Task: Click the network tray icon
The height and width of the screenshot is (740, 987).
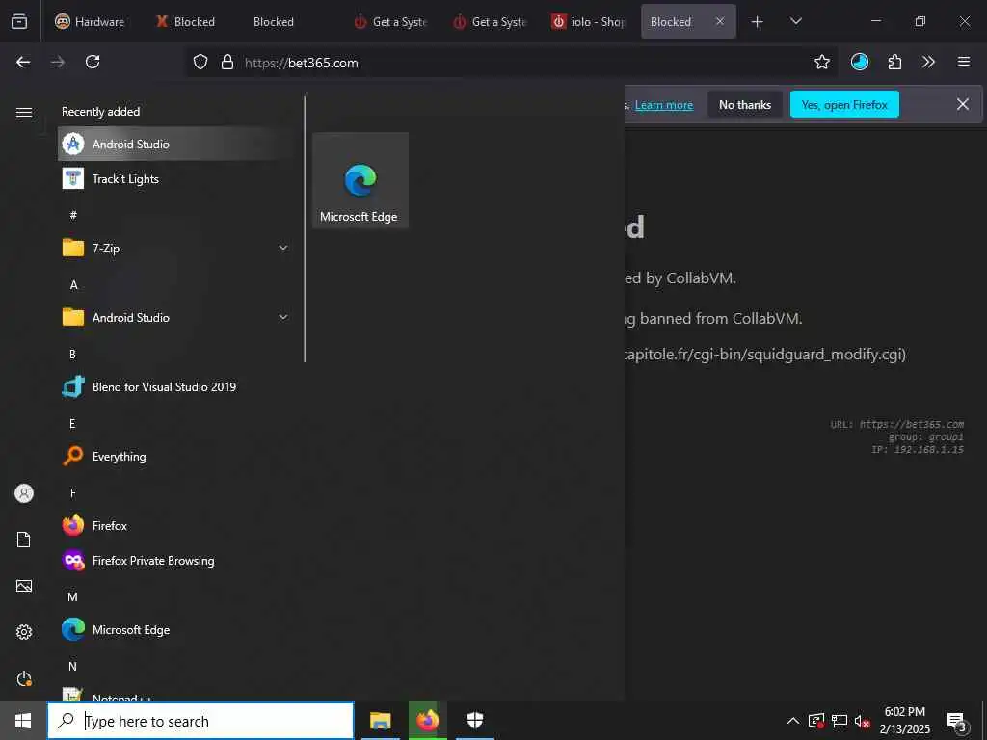Action: [840, 721]
